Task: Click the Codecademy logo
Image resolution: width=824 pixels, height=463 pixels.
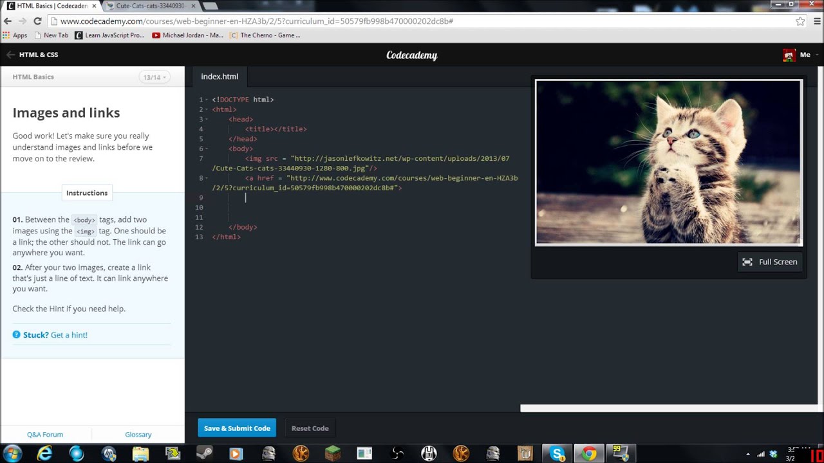Action: pyautogui.click(x=412, y=55)
